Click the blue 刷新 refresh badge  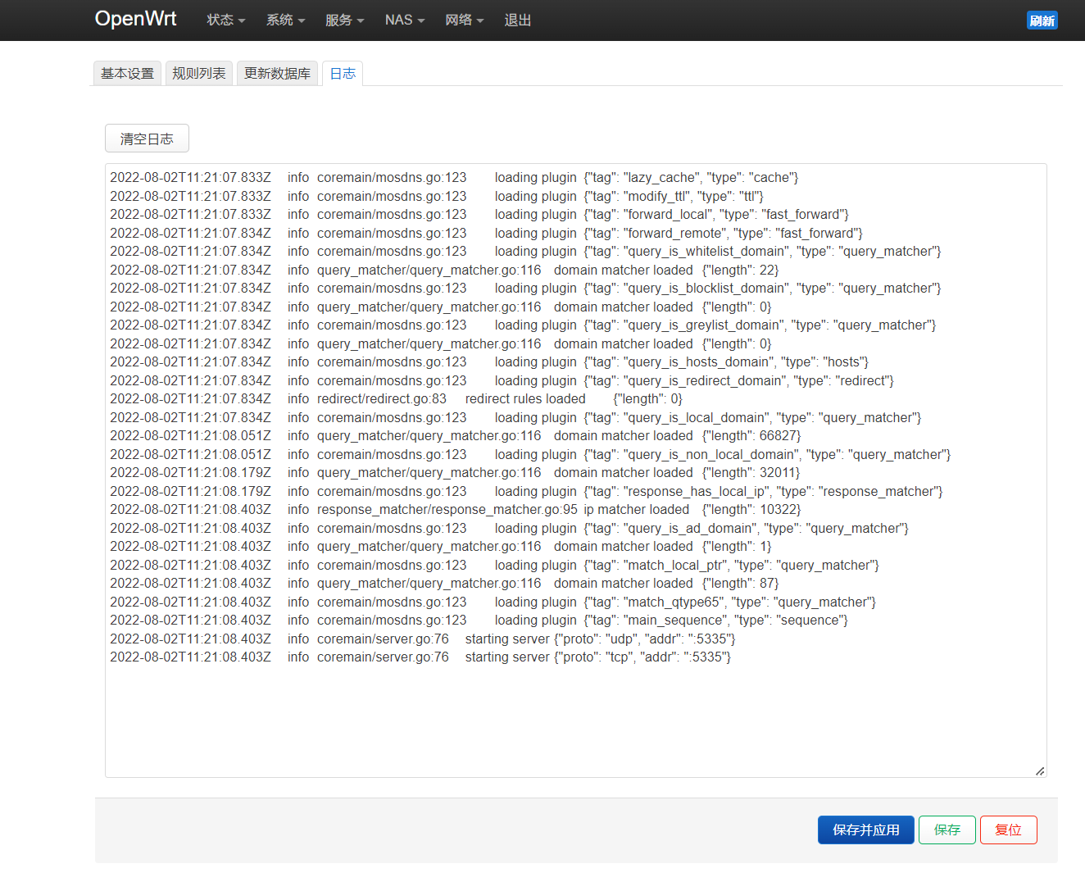(1042, 20)
